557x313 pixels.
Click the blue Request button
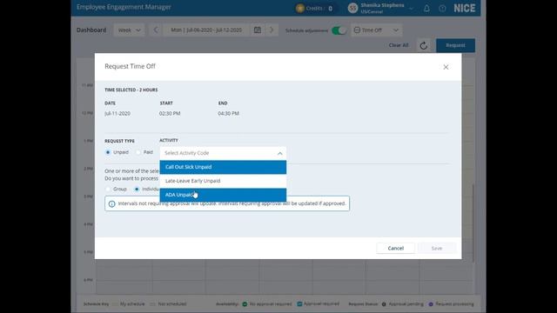455,45
